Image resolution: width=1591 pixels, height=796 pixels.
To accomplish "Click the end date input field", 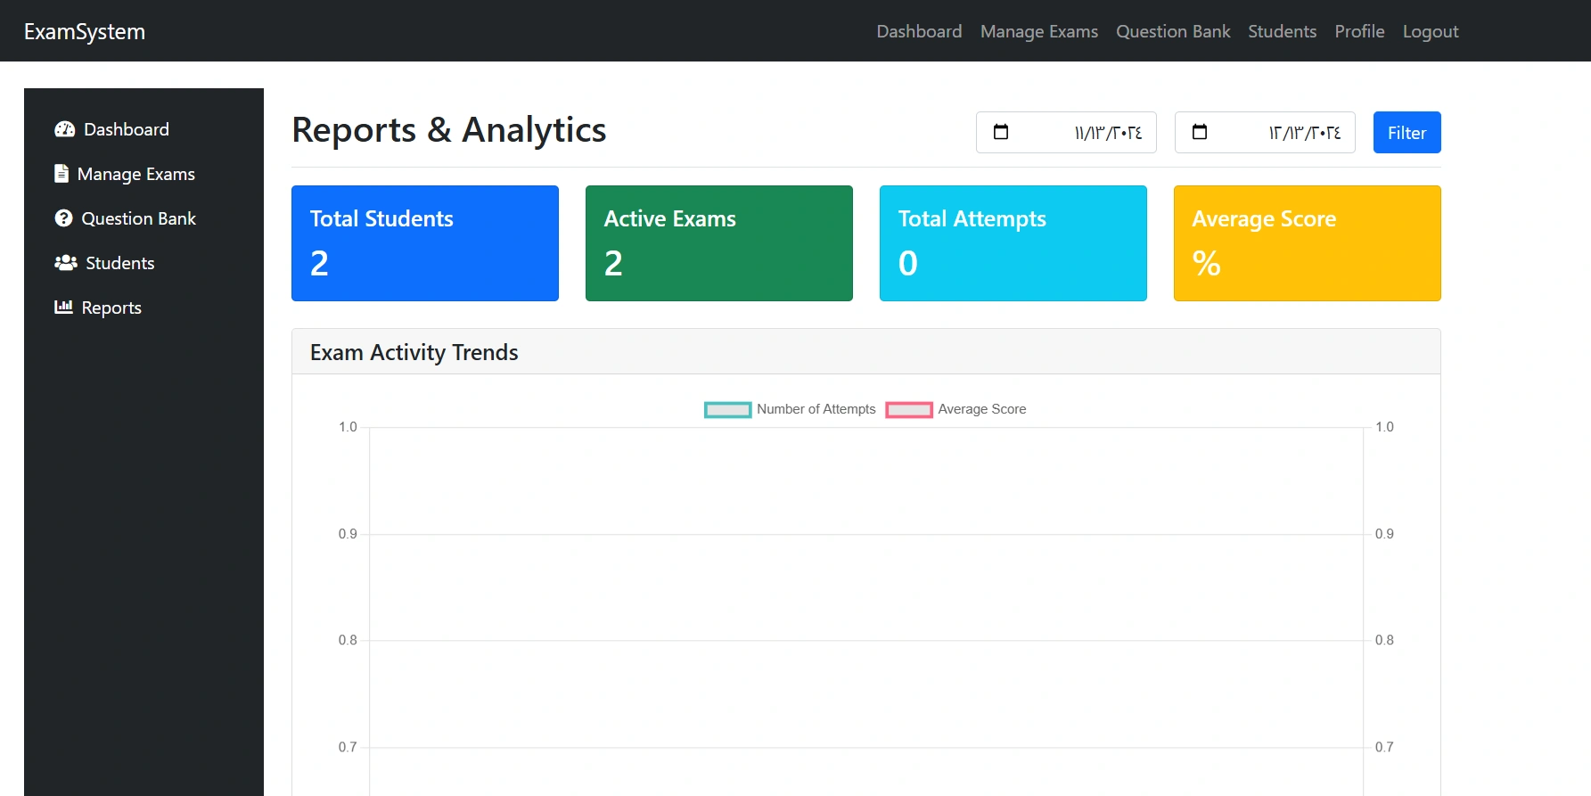I will [x=1283, y=133].
